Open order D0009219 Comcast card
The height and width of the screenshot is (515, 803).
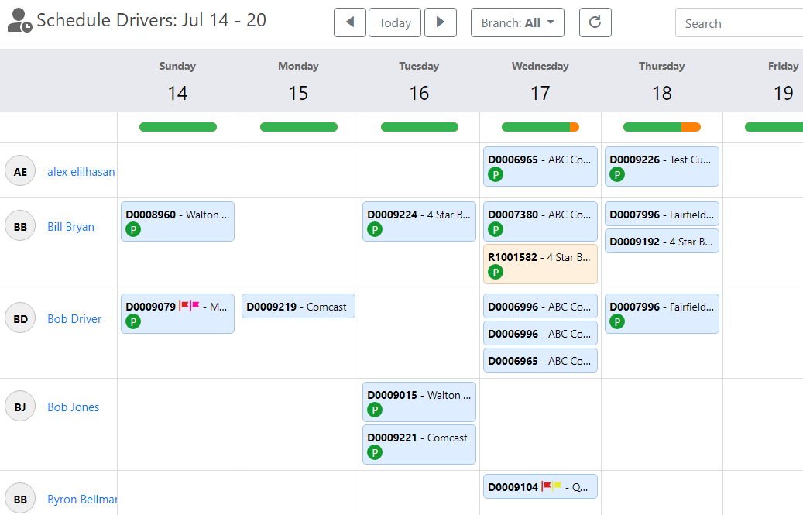298,307
